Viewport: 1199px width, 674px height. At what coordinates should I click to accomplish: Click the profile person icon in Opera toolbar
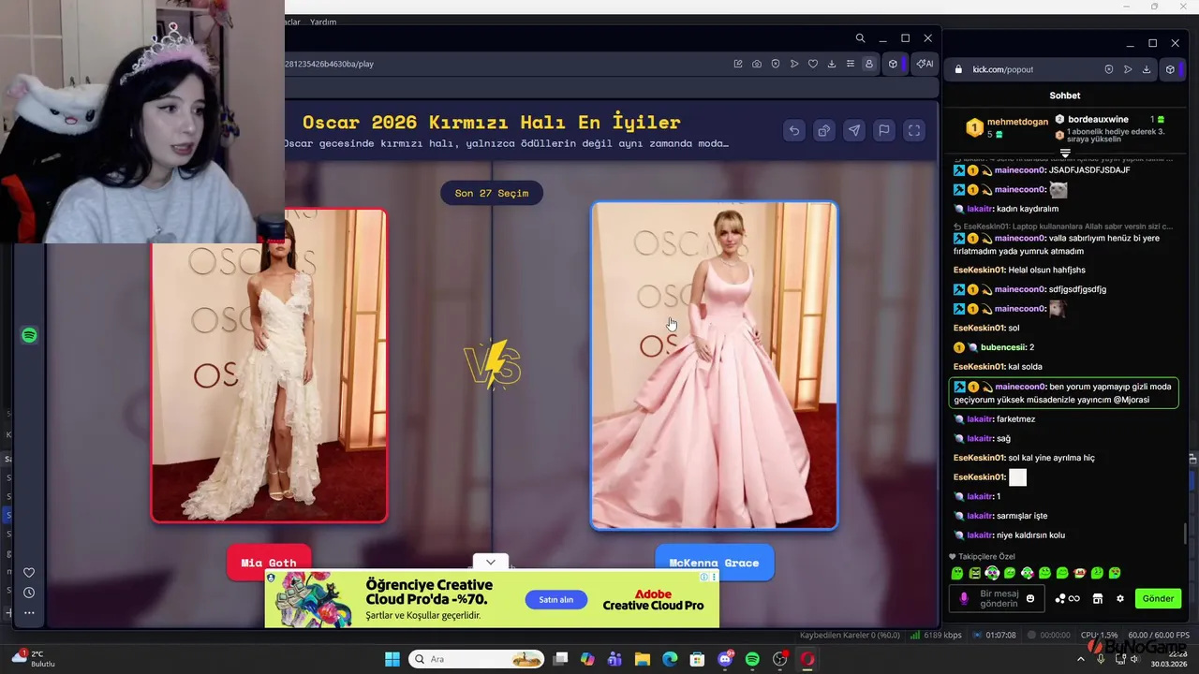(x=869, y=64)
